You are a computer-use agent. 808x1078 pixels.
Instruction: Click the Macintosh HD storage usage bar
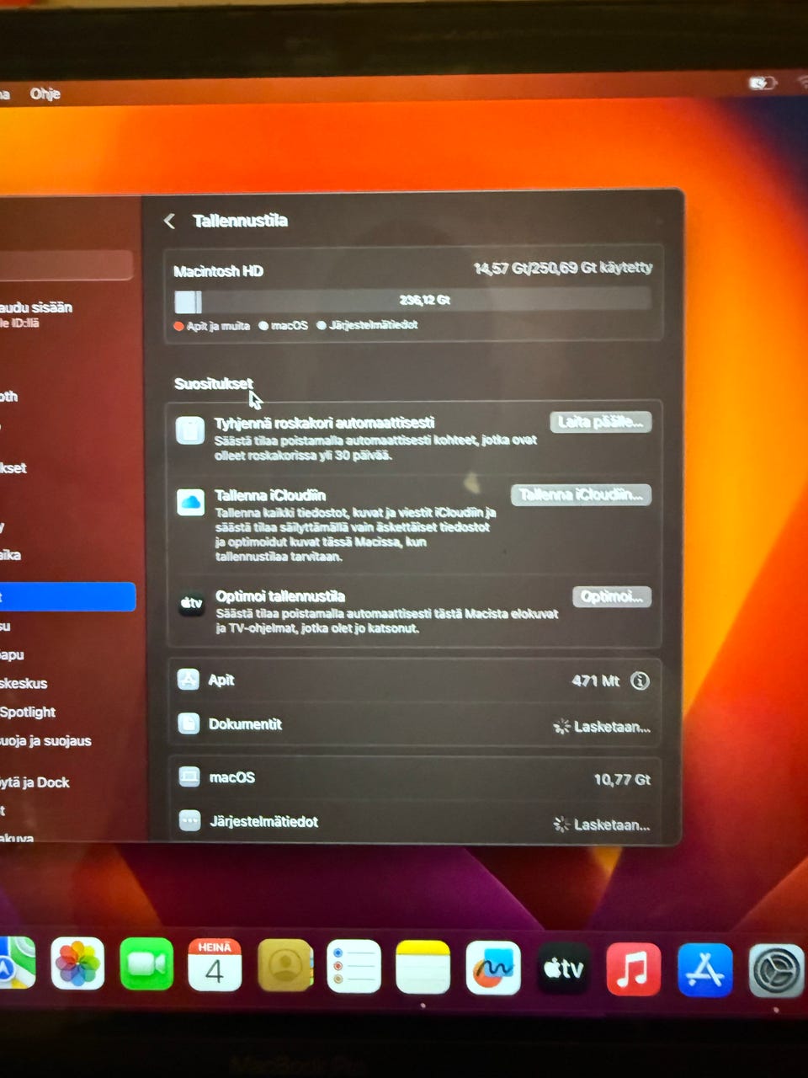coord(412,300)
